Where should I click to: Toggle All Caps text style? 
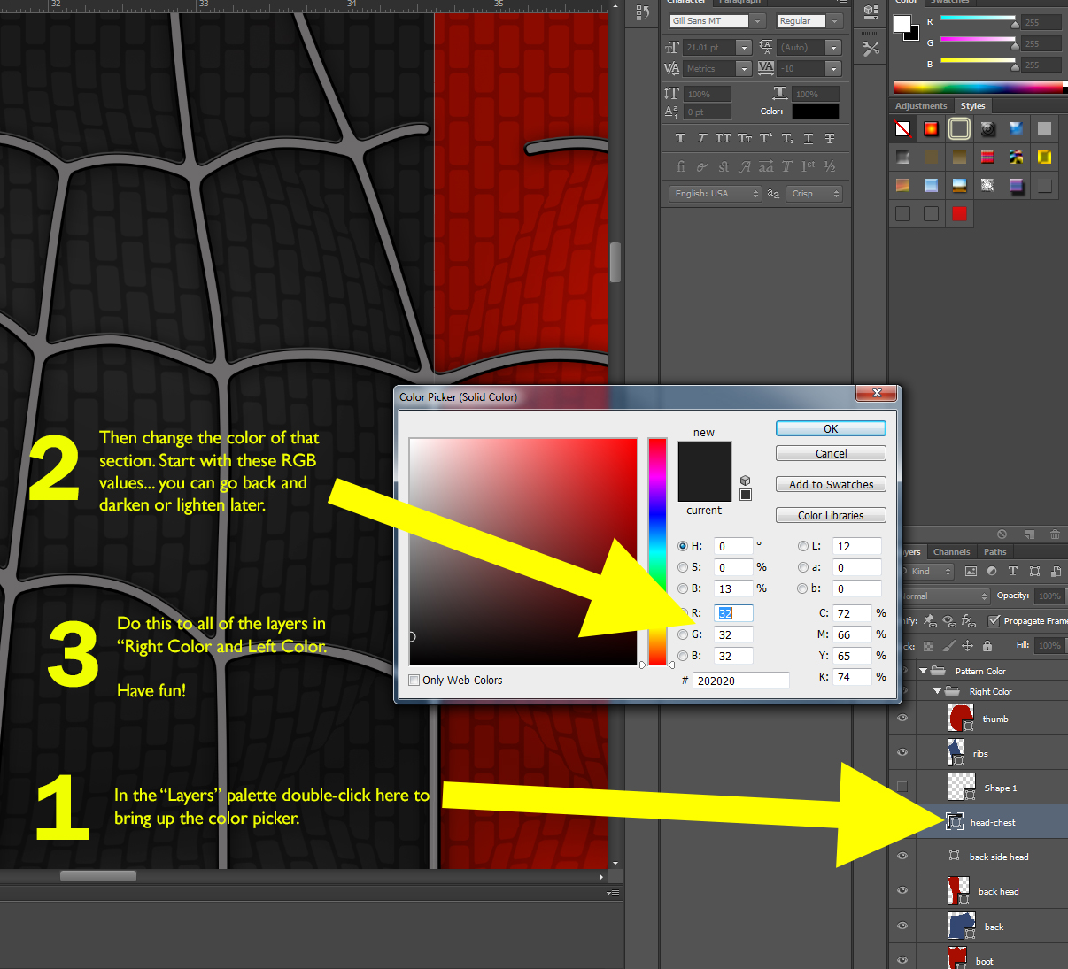pyautogui.click(x=723, y=138)
